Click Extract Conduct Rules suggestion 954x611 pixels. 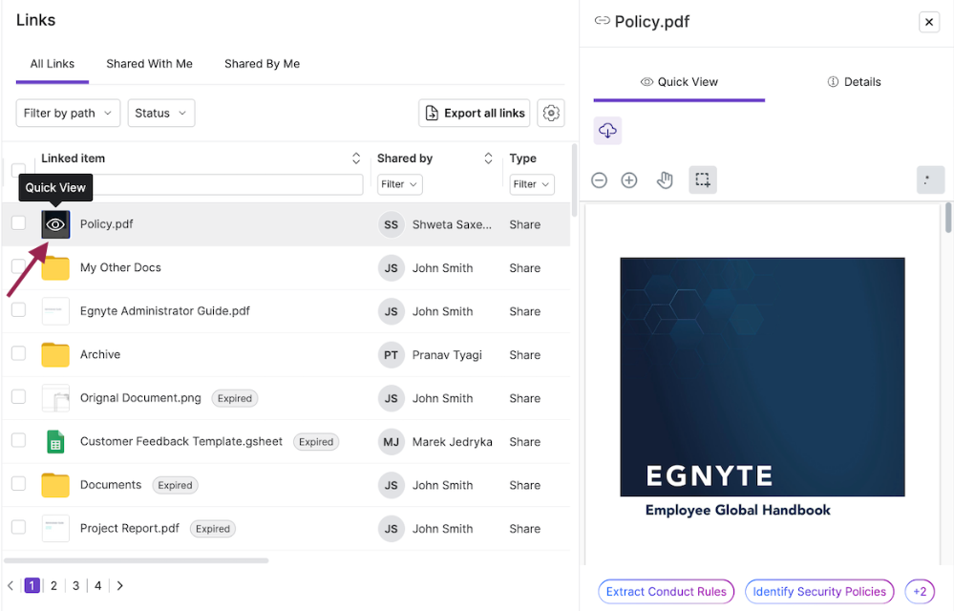click(x=667, y=592)
